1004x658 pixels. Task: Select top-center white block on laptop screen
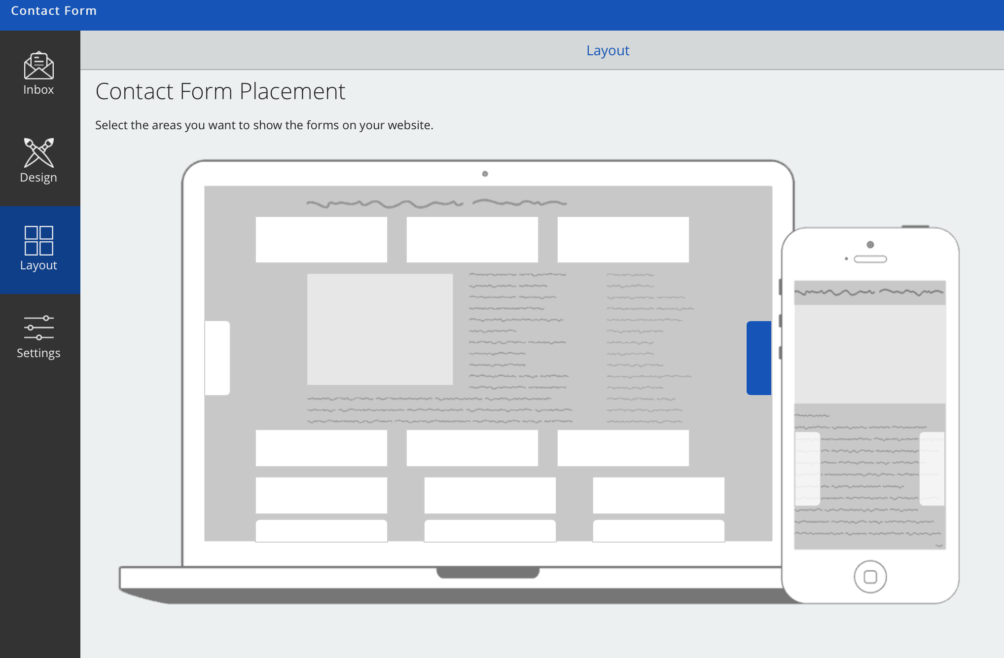tap(472, 240)
